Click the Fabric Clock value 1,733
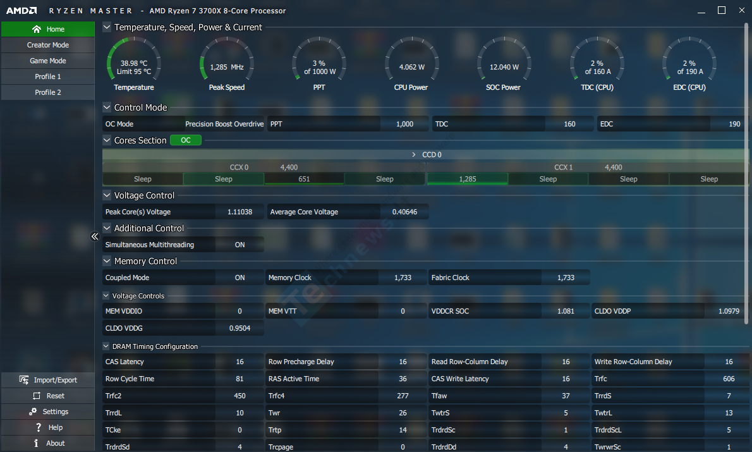 pyautogui.click(x=566, y=278)
